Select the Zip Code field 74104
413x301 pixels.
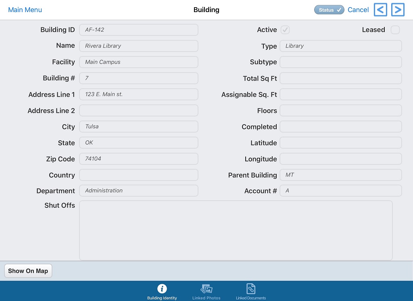(x=139, y=159)
